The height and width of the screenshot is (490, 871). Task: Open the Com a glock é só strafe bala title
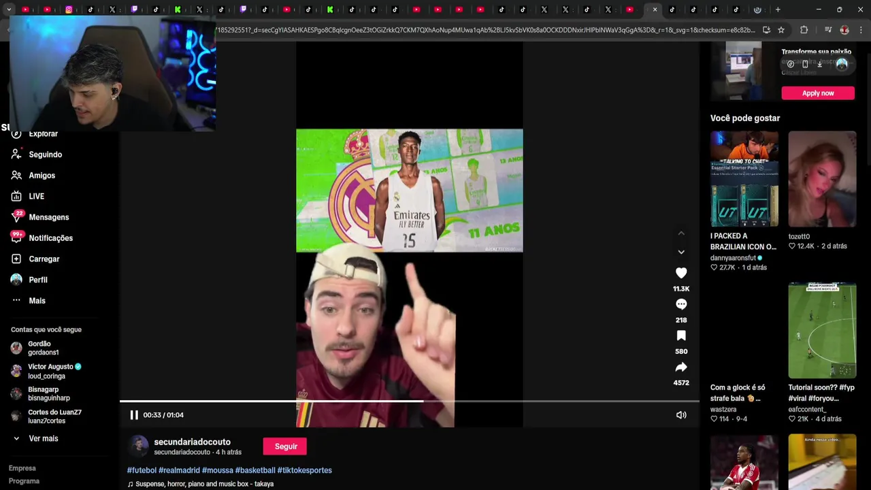click(x=738, y=393)
